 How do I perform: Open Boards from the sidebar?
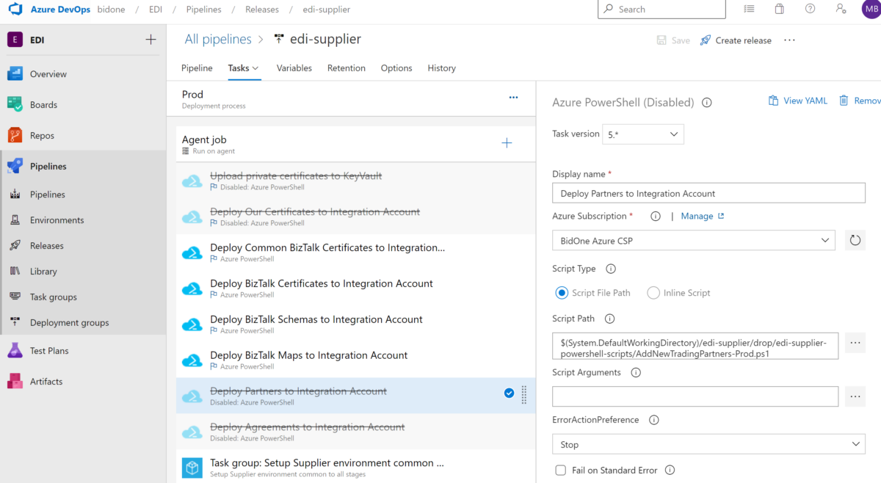pyautogui.click(x=45, y=104)
